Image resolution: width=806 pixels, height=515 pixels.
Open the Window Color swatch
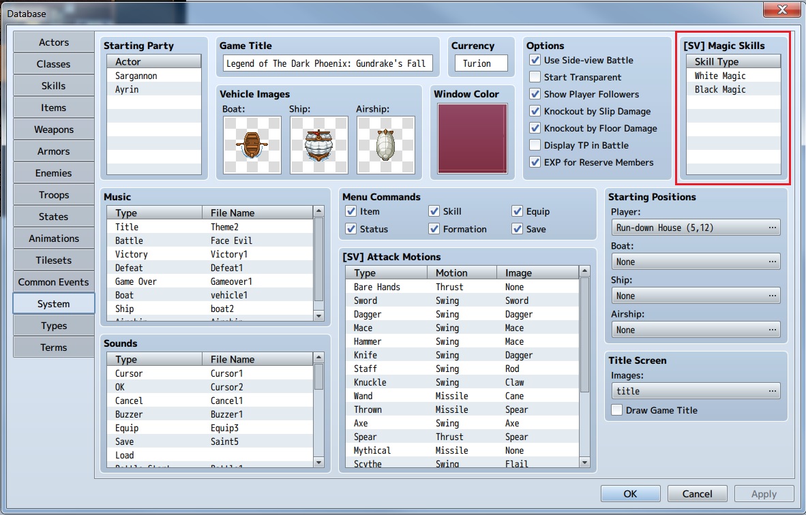(x=473, y=139)
